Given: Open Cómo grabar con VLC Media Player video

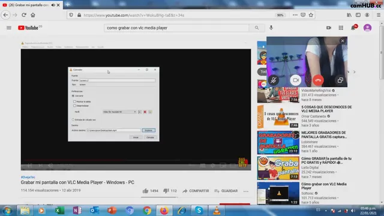Looking at the screenshot, I should [324, 186].
